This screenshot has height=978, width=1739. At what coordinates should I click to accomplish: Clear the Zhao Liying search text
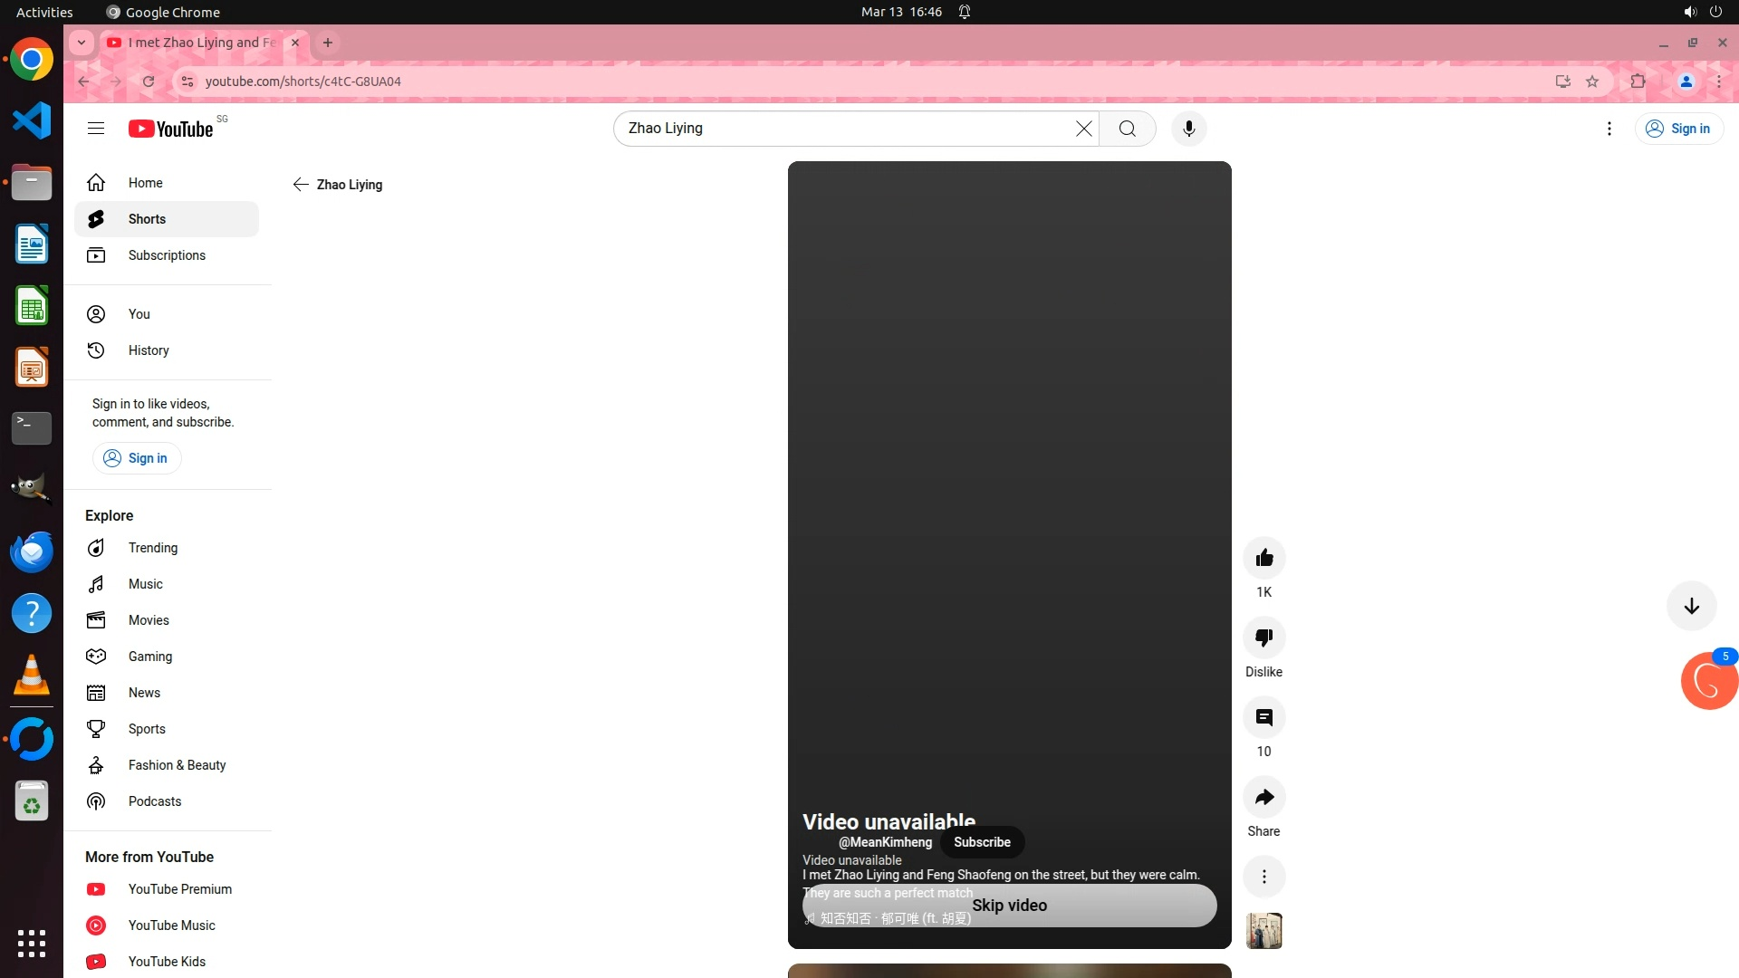1083,129
